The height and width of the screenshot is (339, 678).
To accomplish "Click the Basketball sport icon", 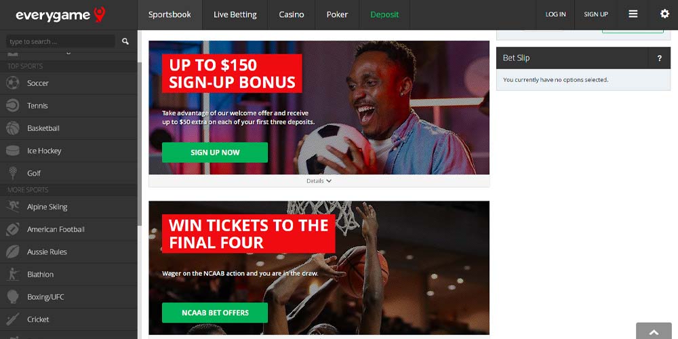I will click(12, 128).
